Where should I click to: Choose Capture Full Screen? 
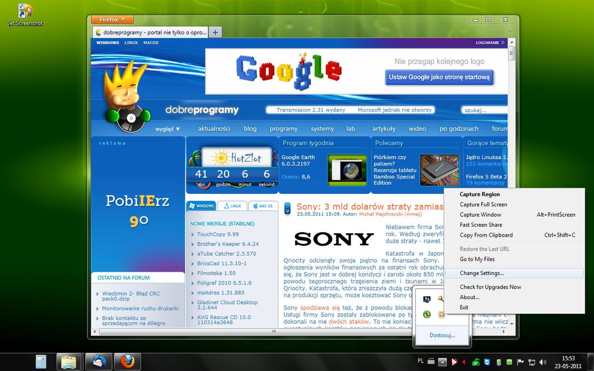coord(514,205)
